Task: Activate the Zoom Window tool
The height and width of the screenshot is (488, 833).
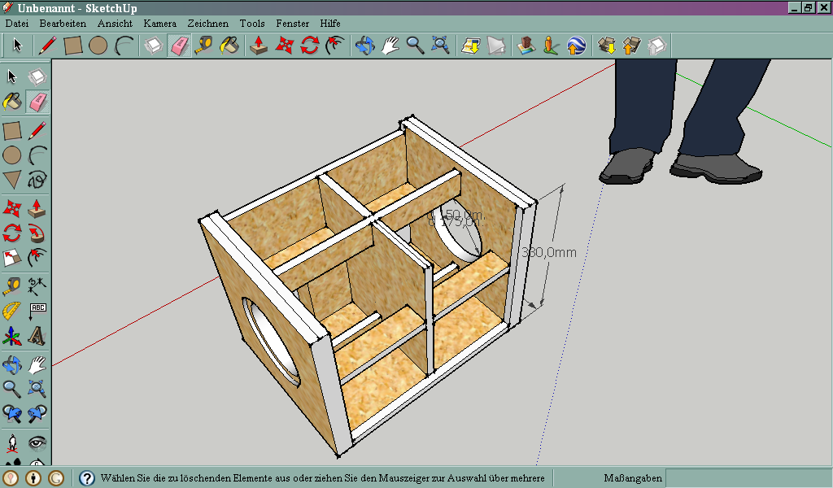Action: pos(37,390)
